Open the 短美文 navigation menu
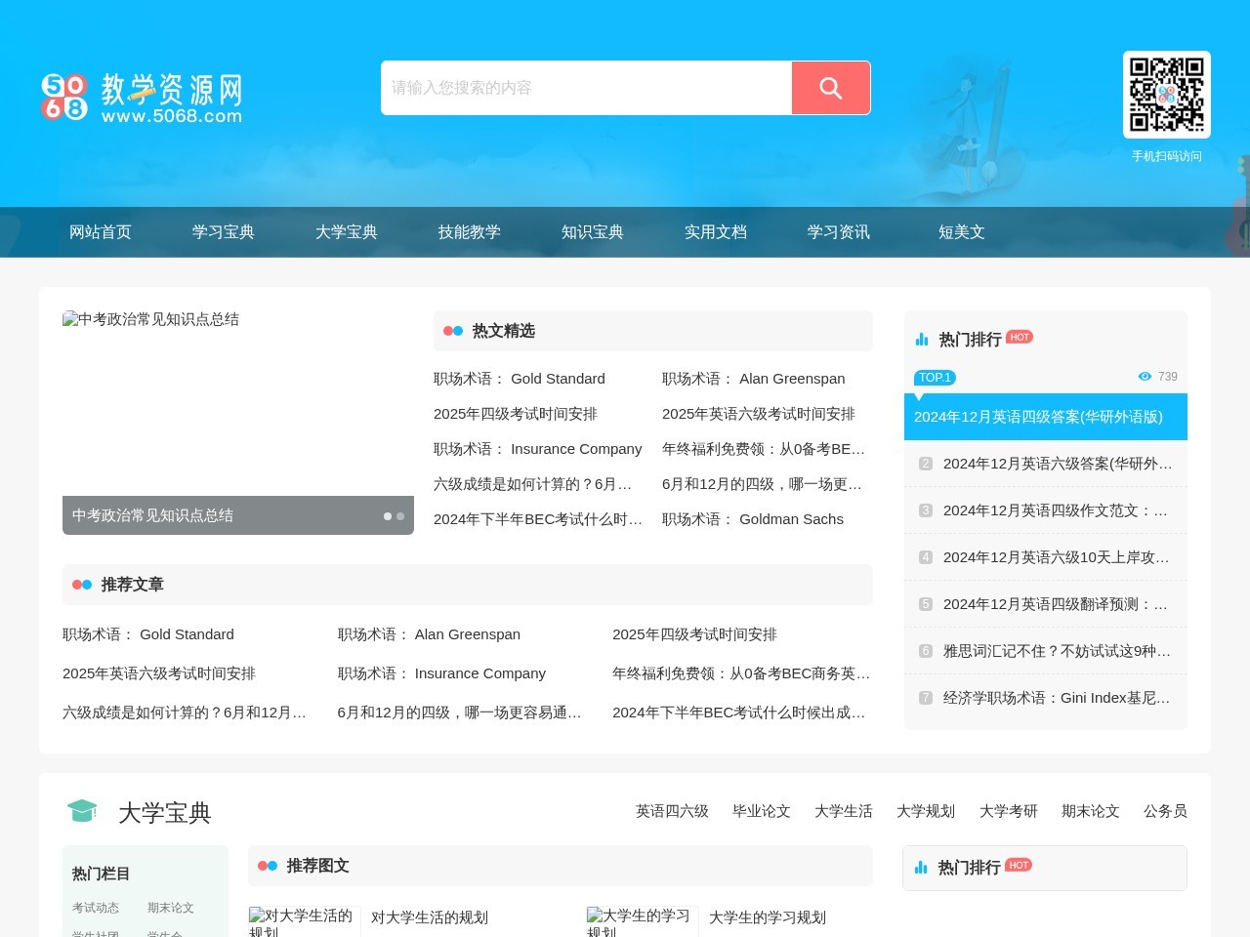This screenshot has height=937, width=1250. 961,232
